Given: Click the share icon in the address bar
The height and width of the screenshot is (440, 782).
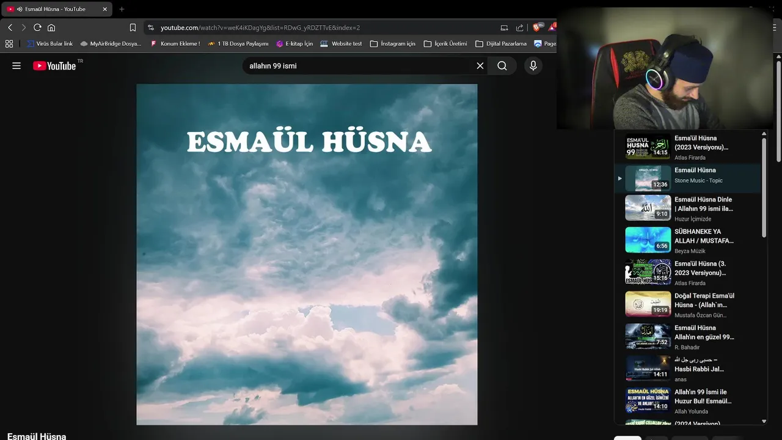Looking at the screenshot, I should [519, 28].
